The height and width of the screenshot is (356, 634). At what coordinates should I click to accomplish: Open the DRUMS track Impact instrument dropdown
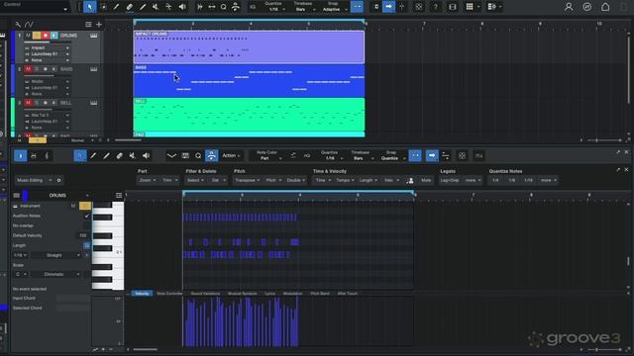(x=49, y=48)
